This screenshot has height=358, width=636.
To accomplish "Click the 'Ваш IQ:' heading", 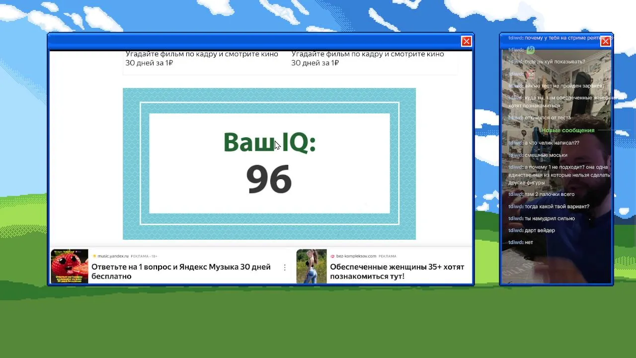I will (269, 142).
